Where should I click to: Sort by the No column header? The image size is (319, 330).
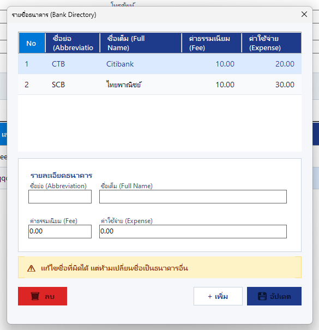pos(32,43)
